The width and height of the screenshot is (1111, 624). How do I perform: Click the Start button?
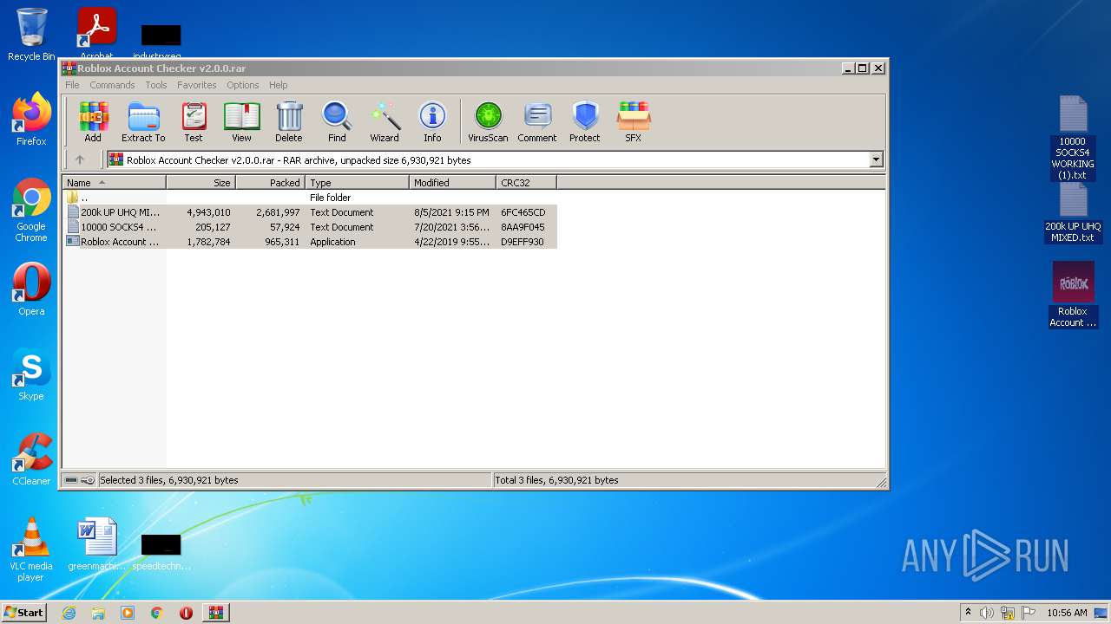click(x=24, y=613)
